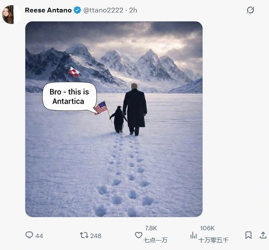Click the 2h post timestamp
This screenshot has height=250, width=269.
[133, 10]
